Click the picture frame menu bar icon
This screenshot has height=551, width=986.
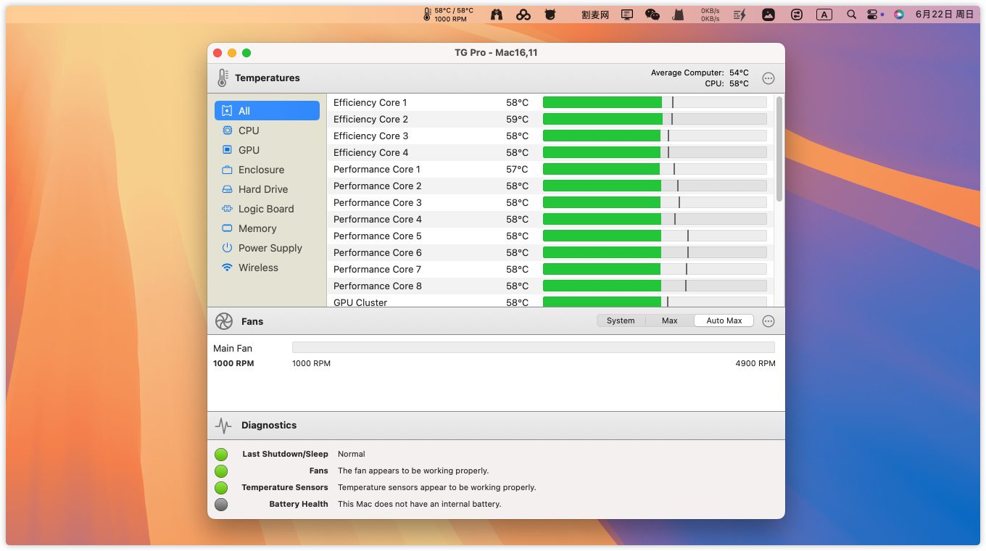[x=768, y=14]
